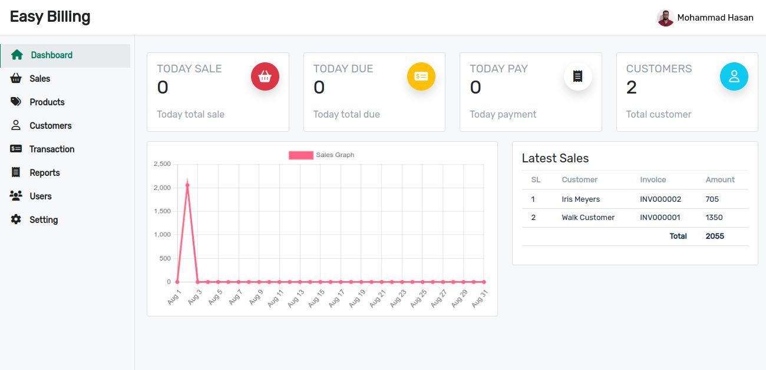The width and height of the screenshot is (766, 370).
Task: Open the Mohammad Hasan profile avatar
Action: coord(665,18)
